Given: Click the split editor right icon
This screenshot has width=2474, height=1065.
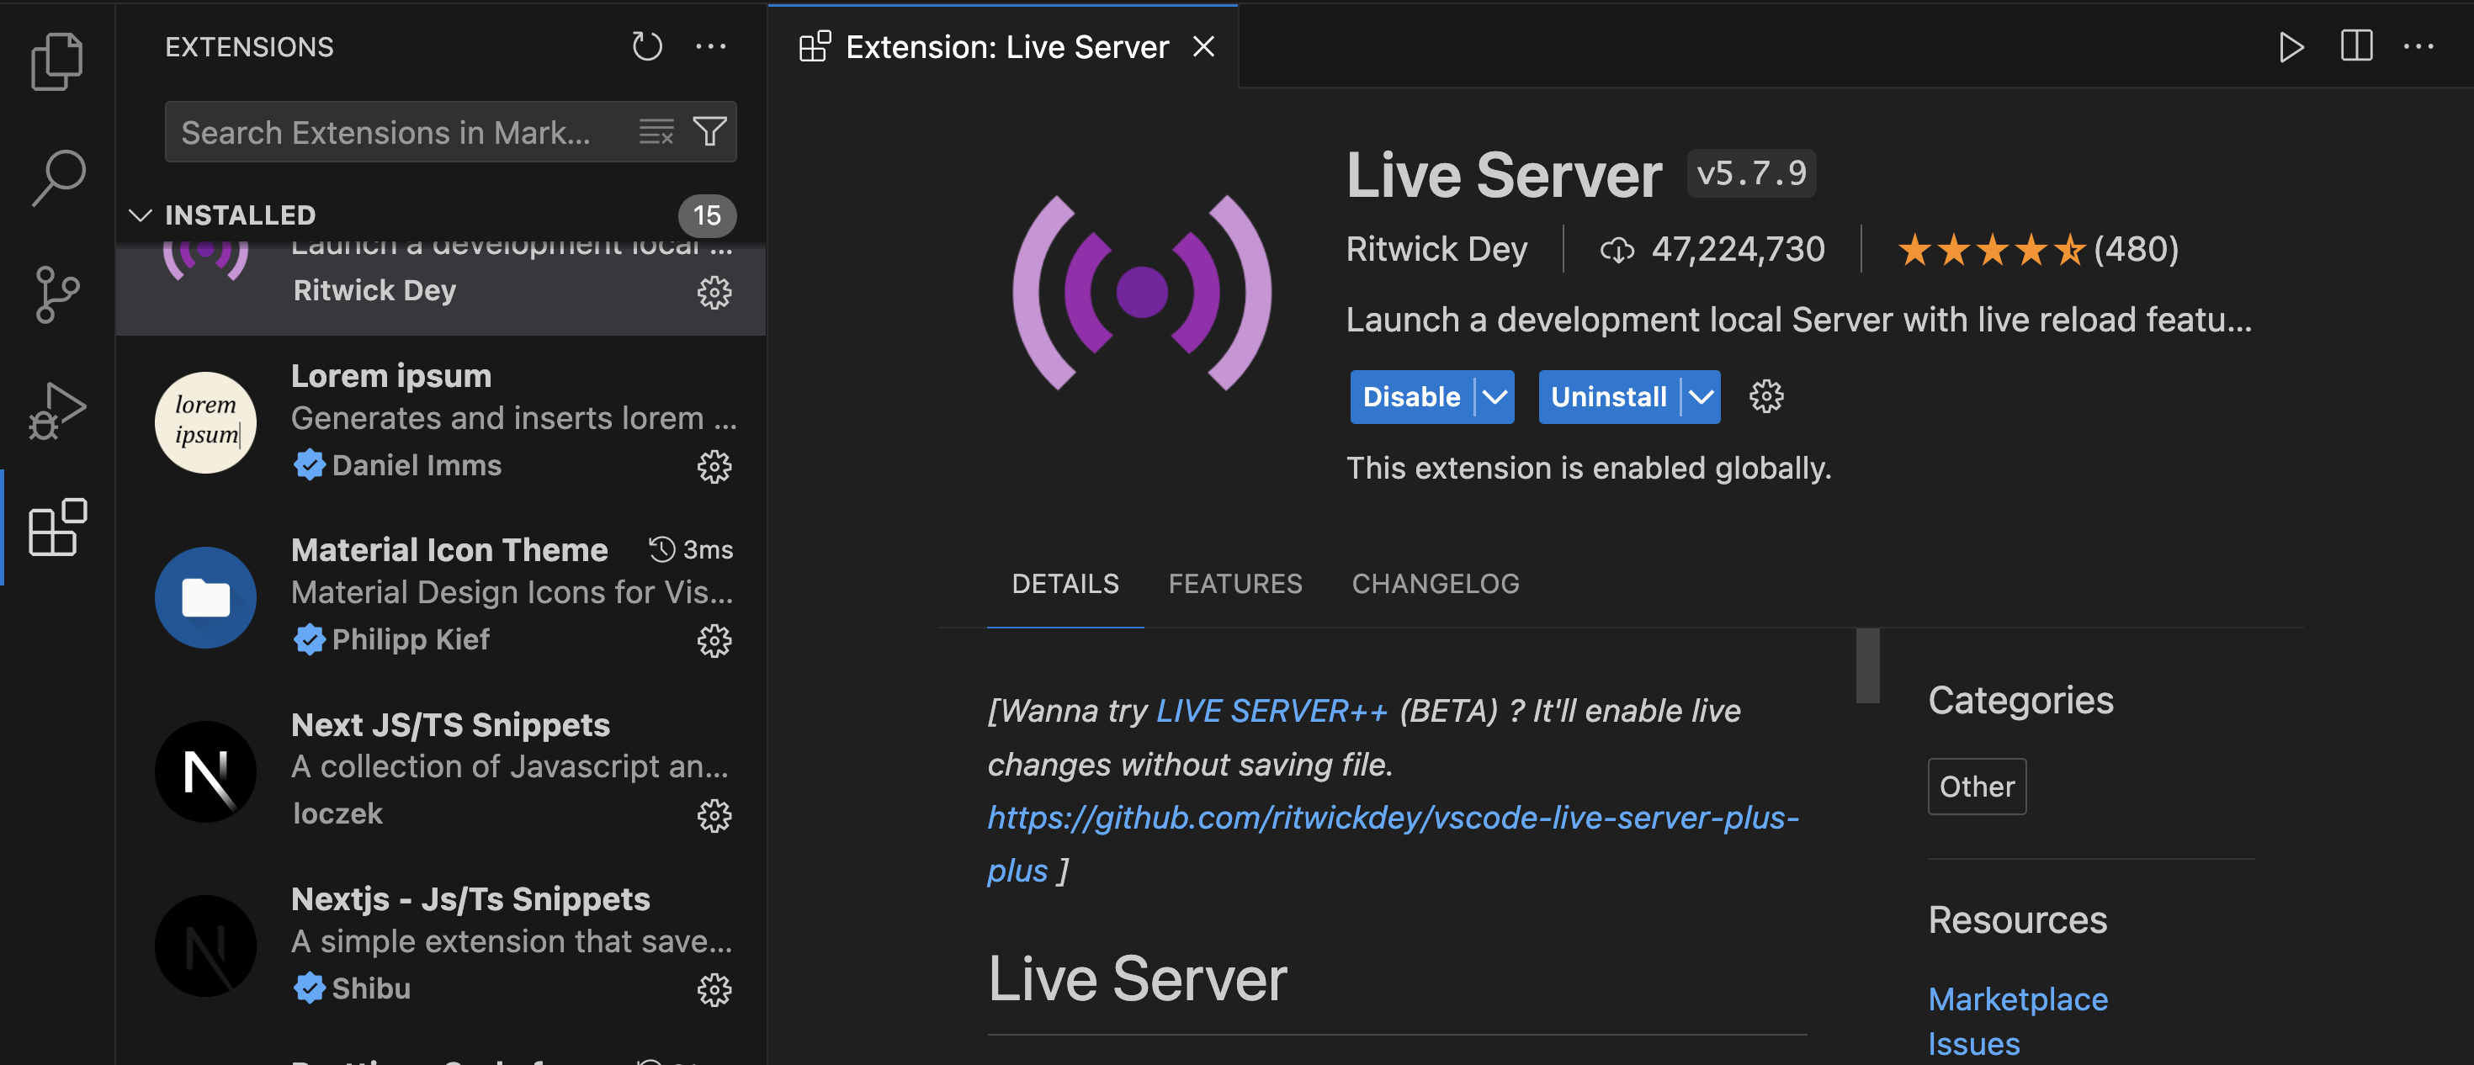Looking at the screenshot, I should 2356,46.
